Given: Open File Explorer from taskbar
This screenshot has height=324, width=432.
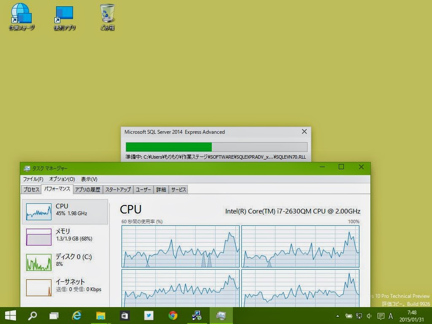Looking at the screenshot, I should click(100, 316).
